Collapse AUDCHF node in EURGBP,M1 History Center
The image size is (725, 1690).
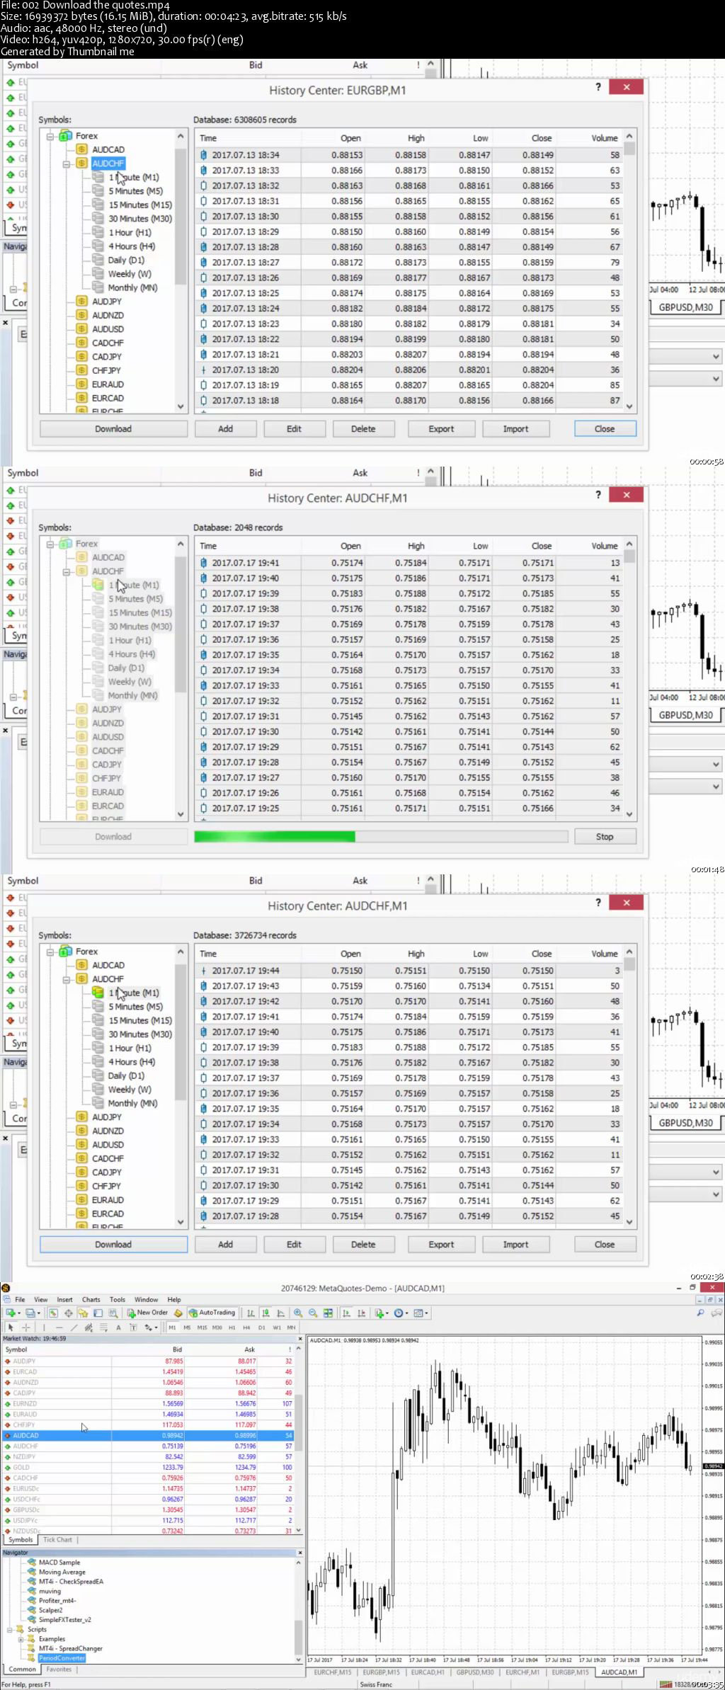(x=66, y=164)
